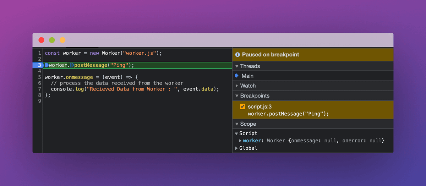Screen dimensions: 426x186
Task: Collapse the Breakpoints section
Action: point(237,96)
